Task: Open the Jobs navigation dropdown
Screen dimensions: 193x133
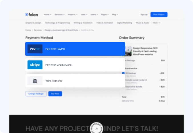Action: point(84,14)
